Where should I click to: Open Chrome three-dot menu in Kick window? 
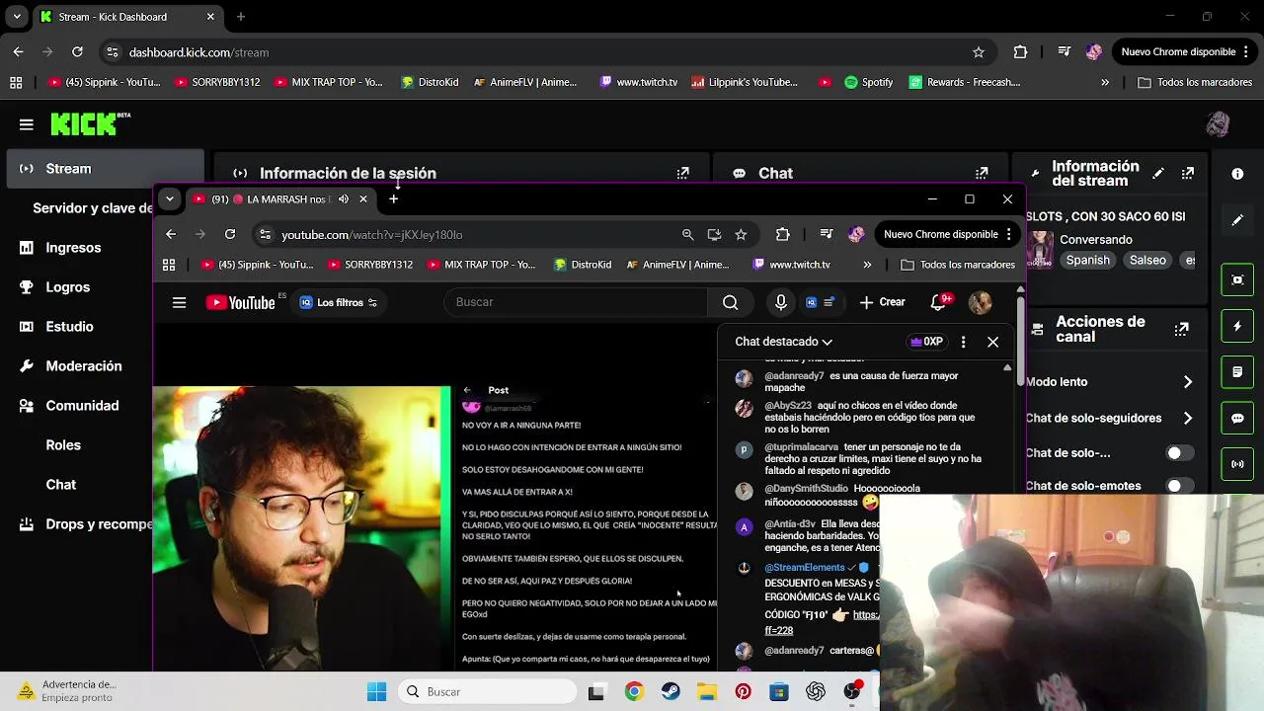1246,51
